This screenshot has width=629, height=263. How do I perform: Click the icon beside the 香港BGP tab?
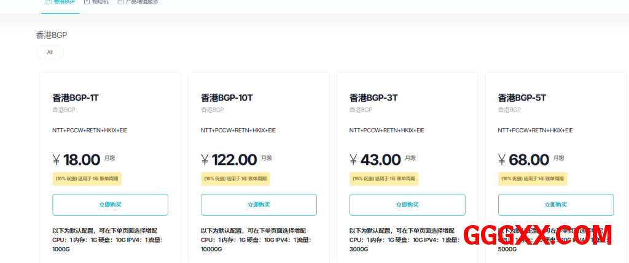click(48, 2)
